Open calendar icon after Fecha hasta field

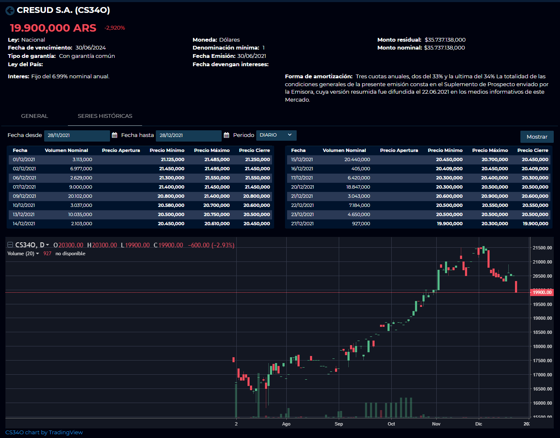pyautogui.click(x=227, y=135)
